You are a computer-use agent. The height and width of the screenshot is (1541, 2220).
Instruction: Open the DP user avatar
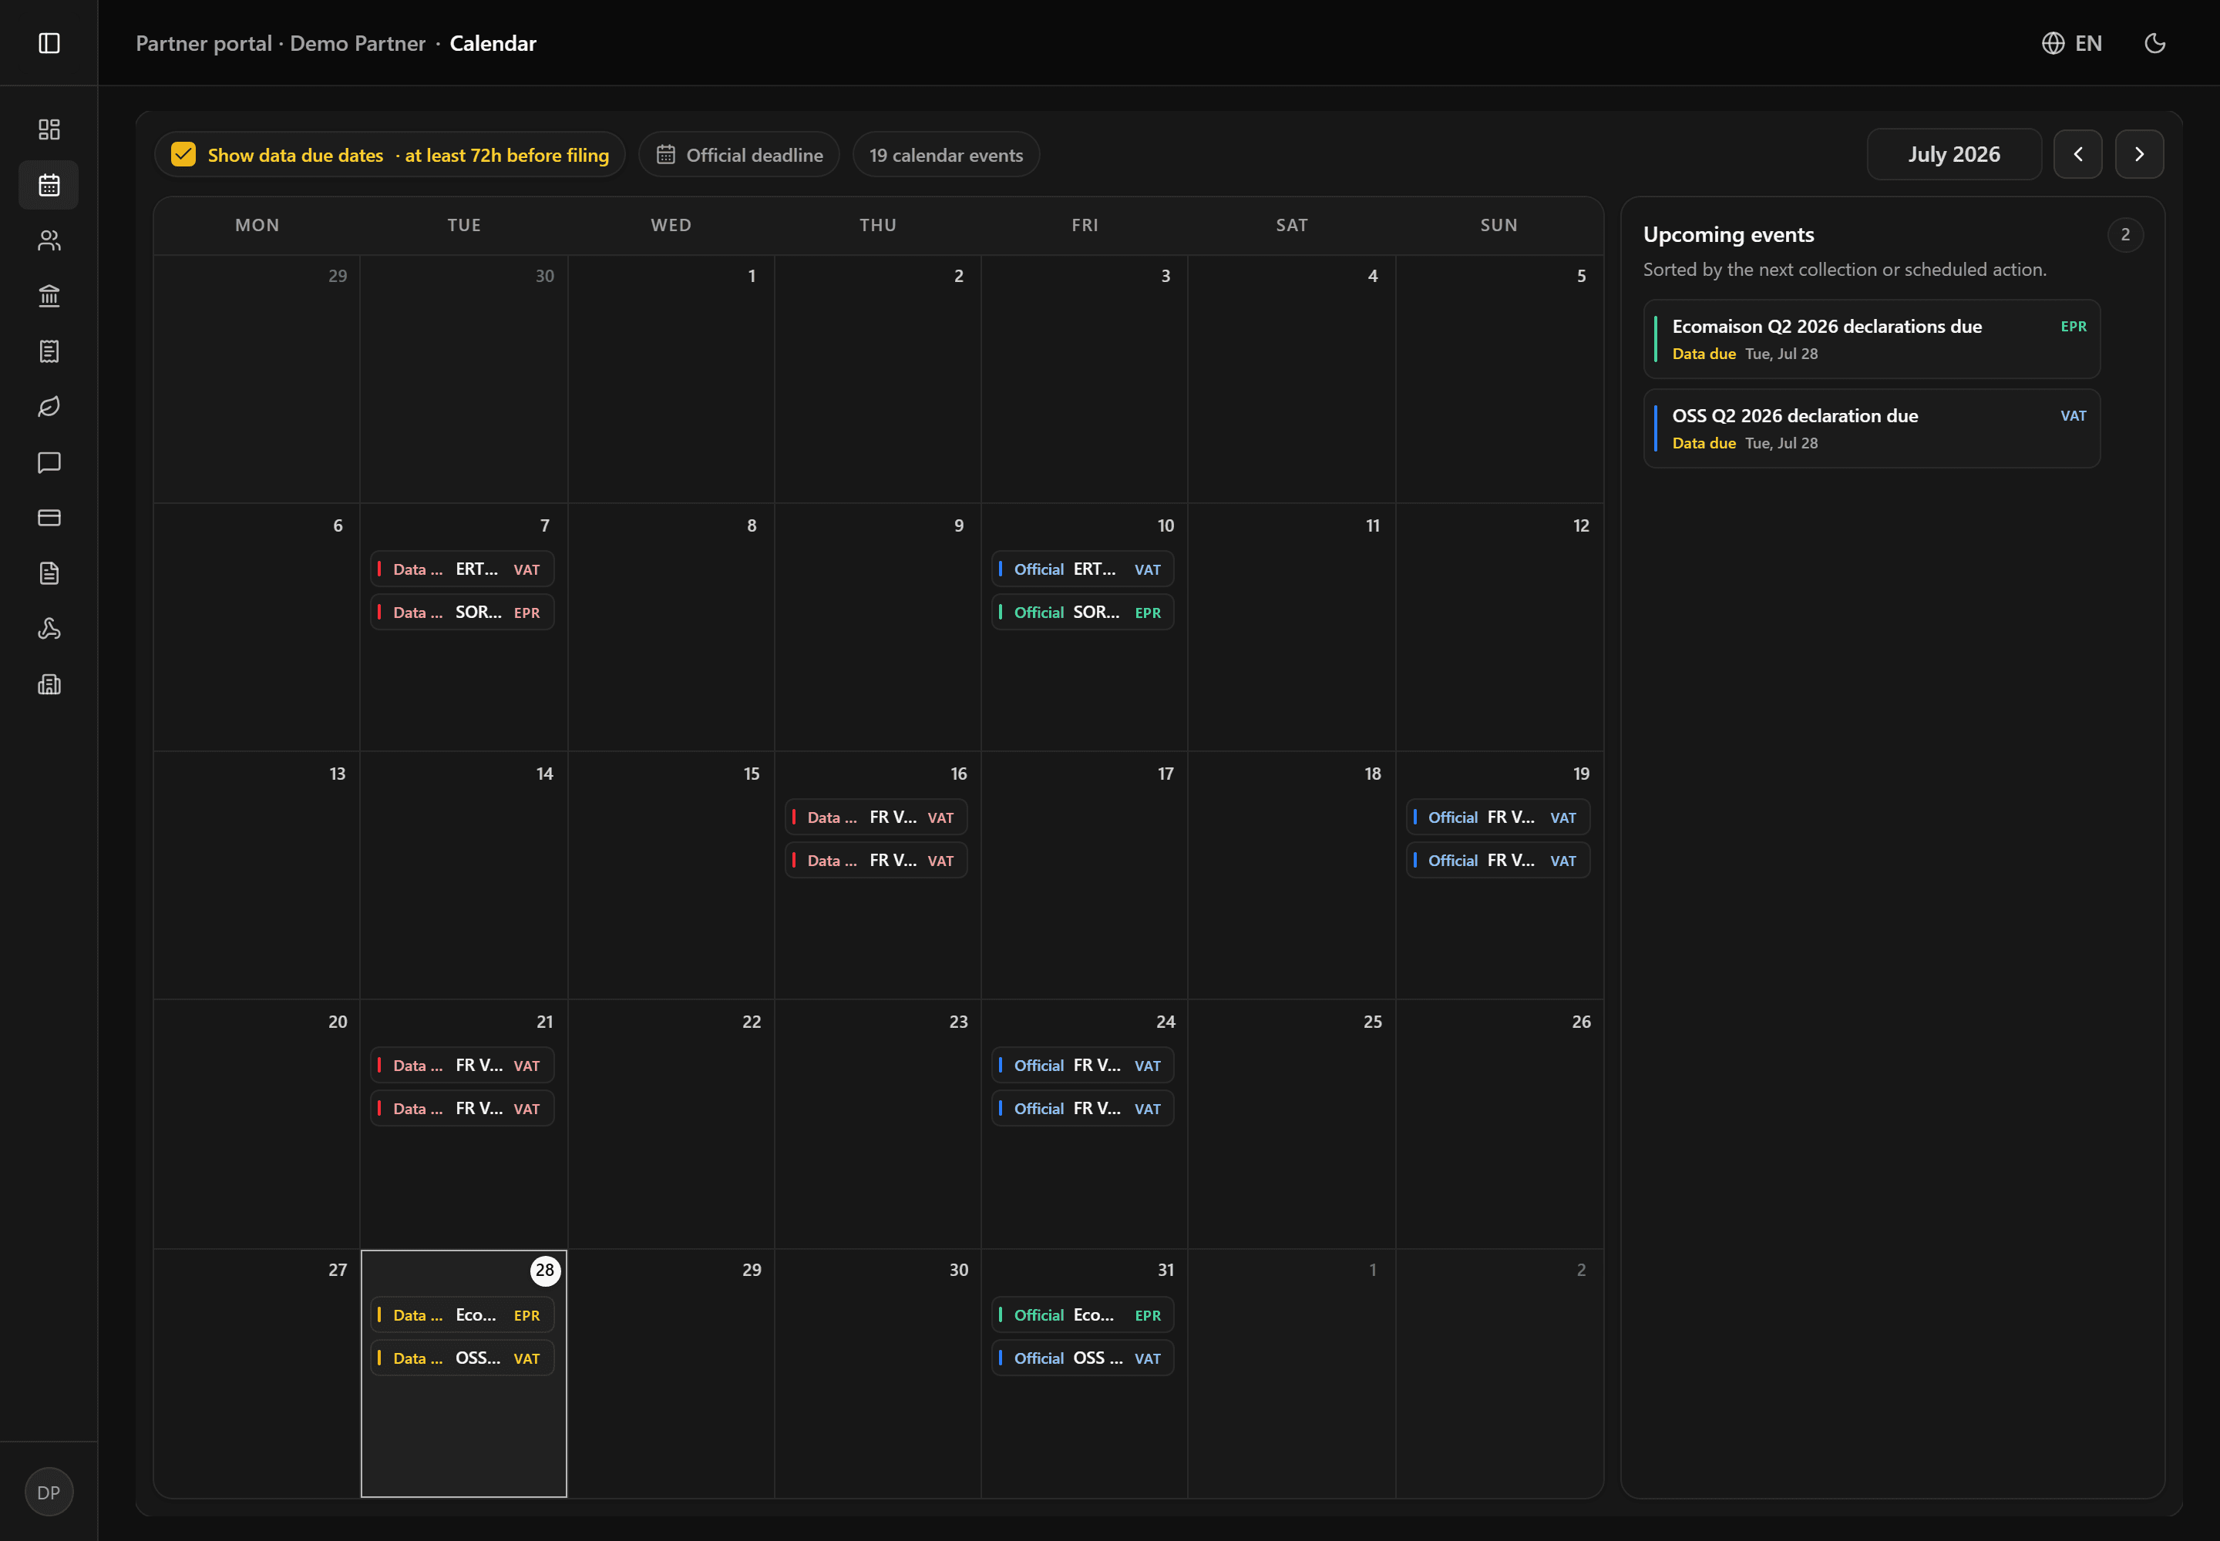pos(49,1492)
